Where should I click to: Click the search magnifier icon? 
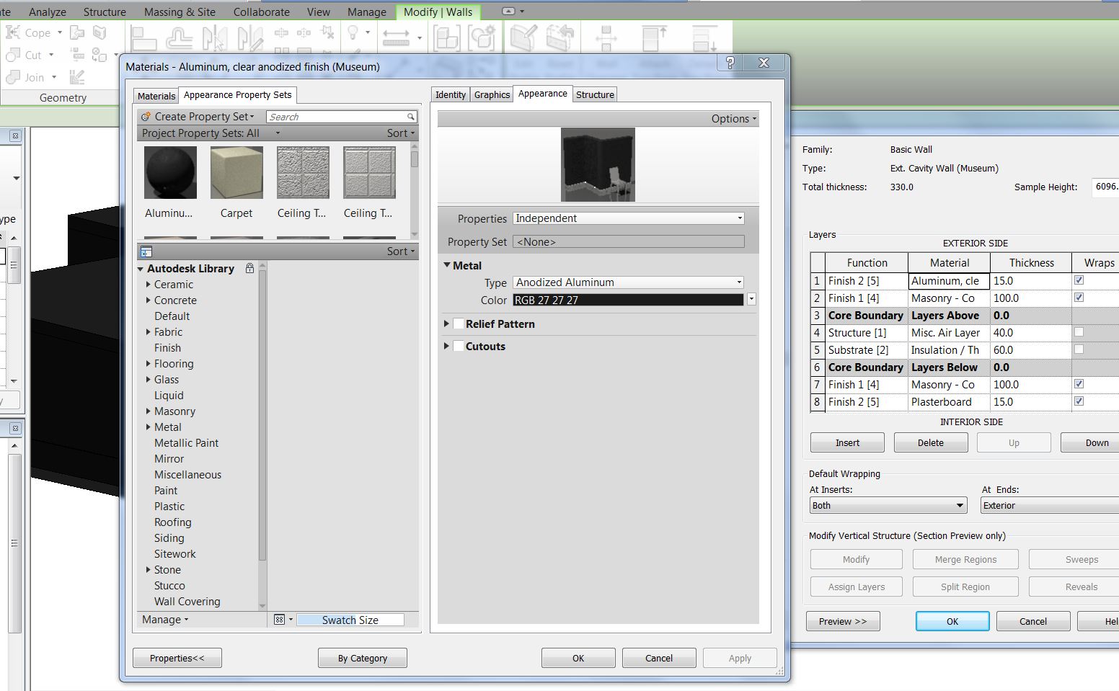[x=410, y=117]
